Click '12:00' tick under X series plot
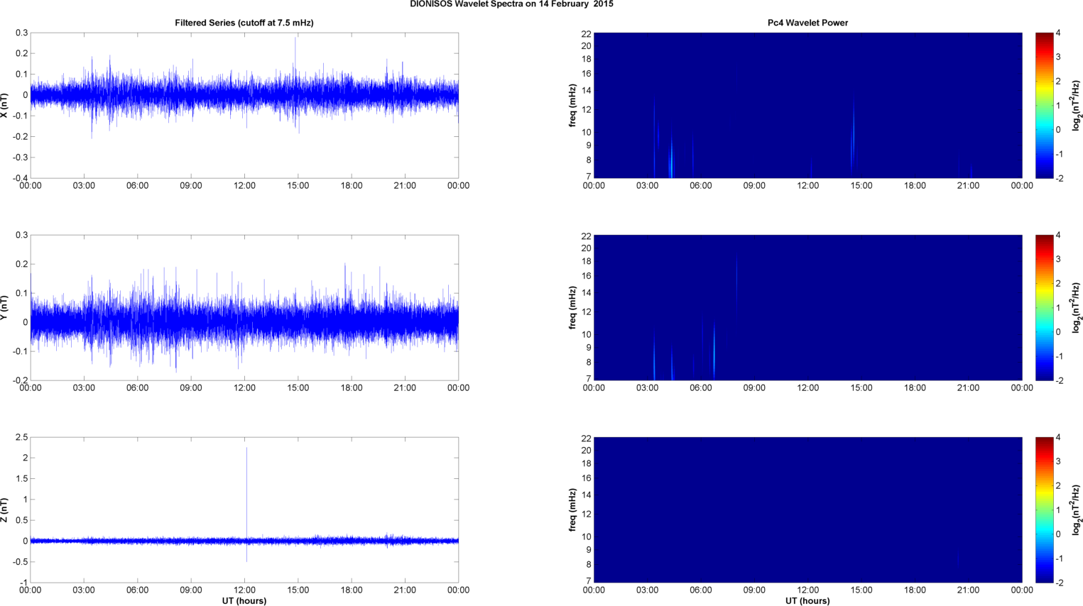 click(244, 186)
